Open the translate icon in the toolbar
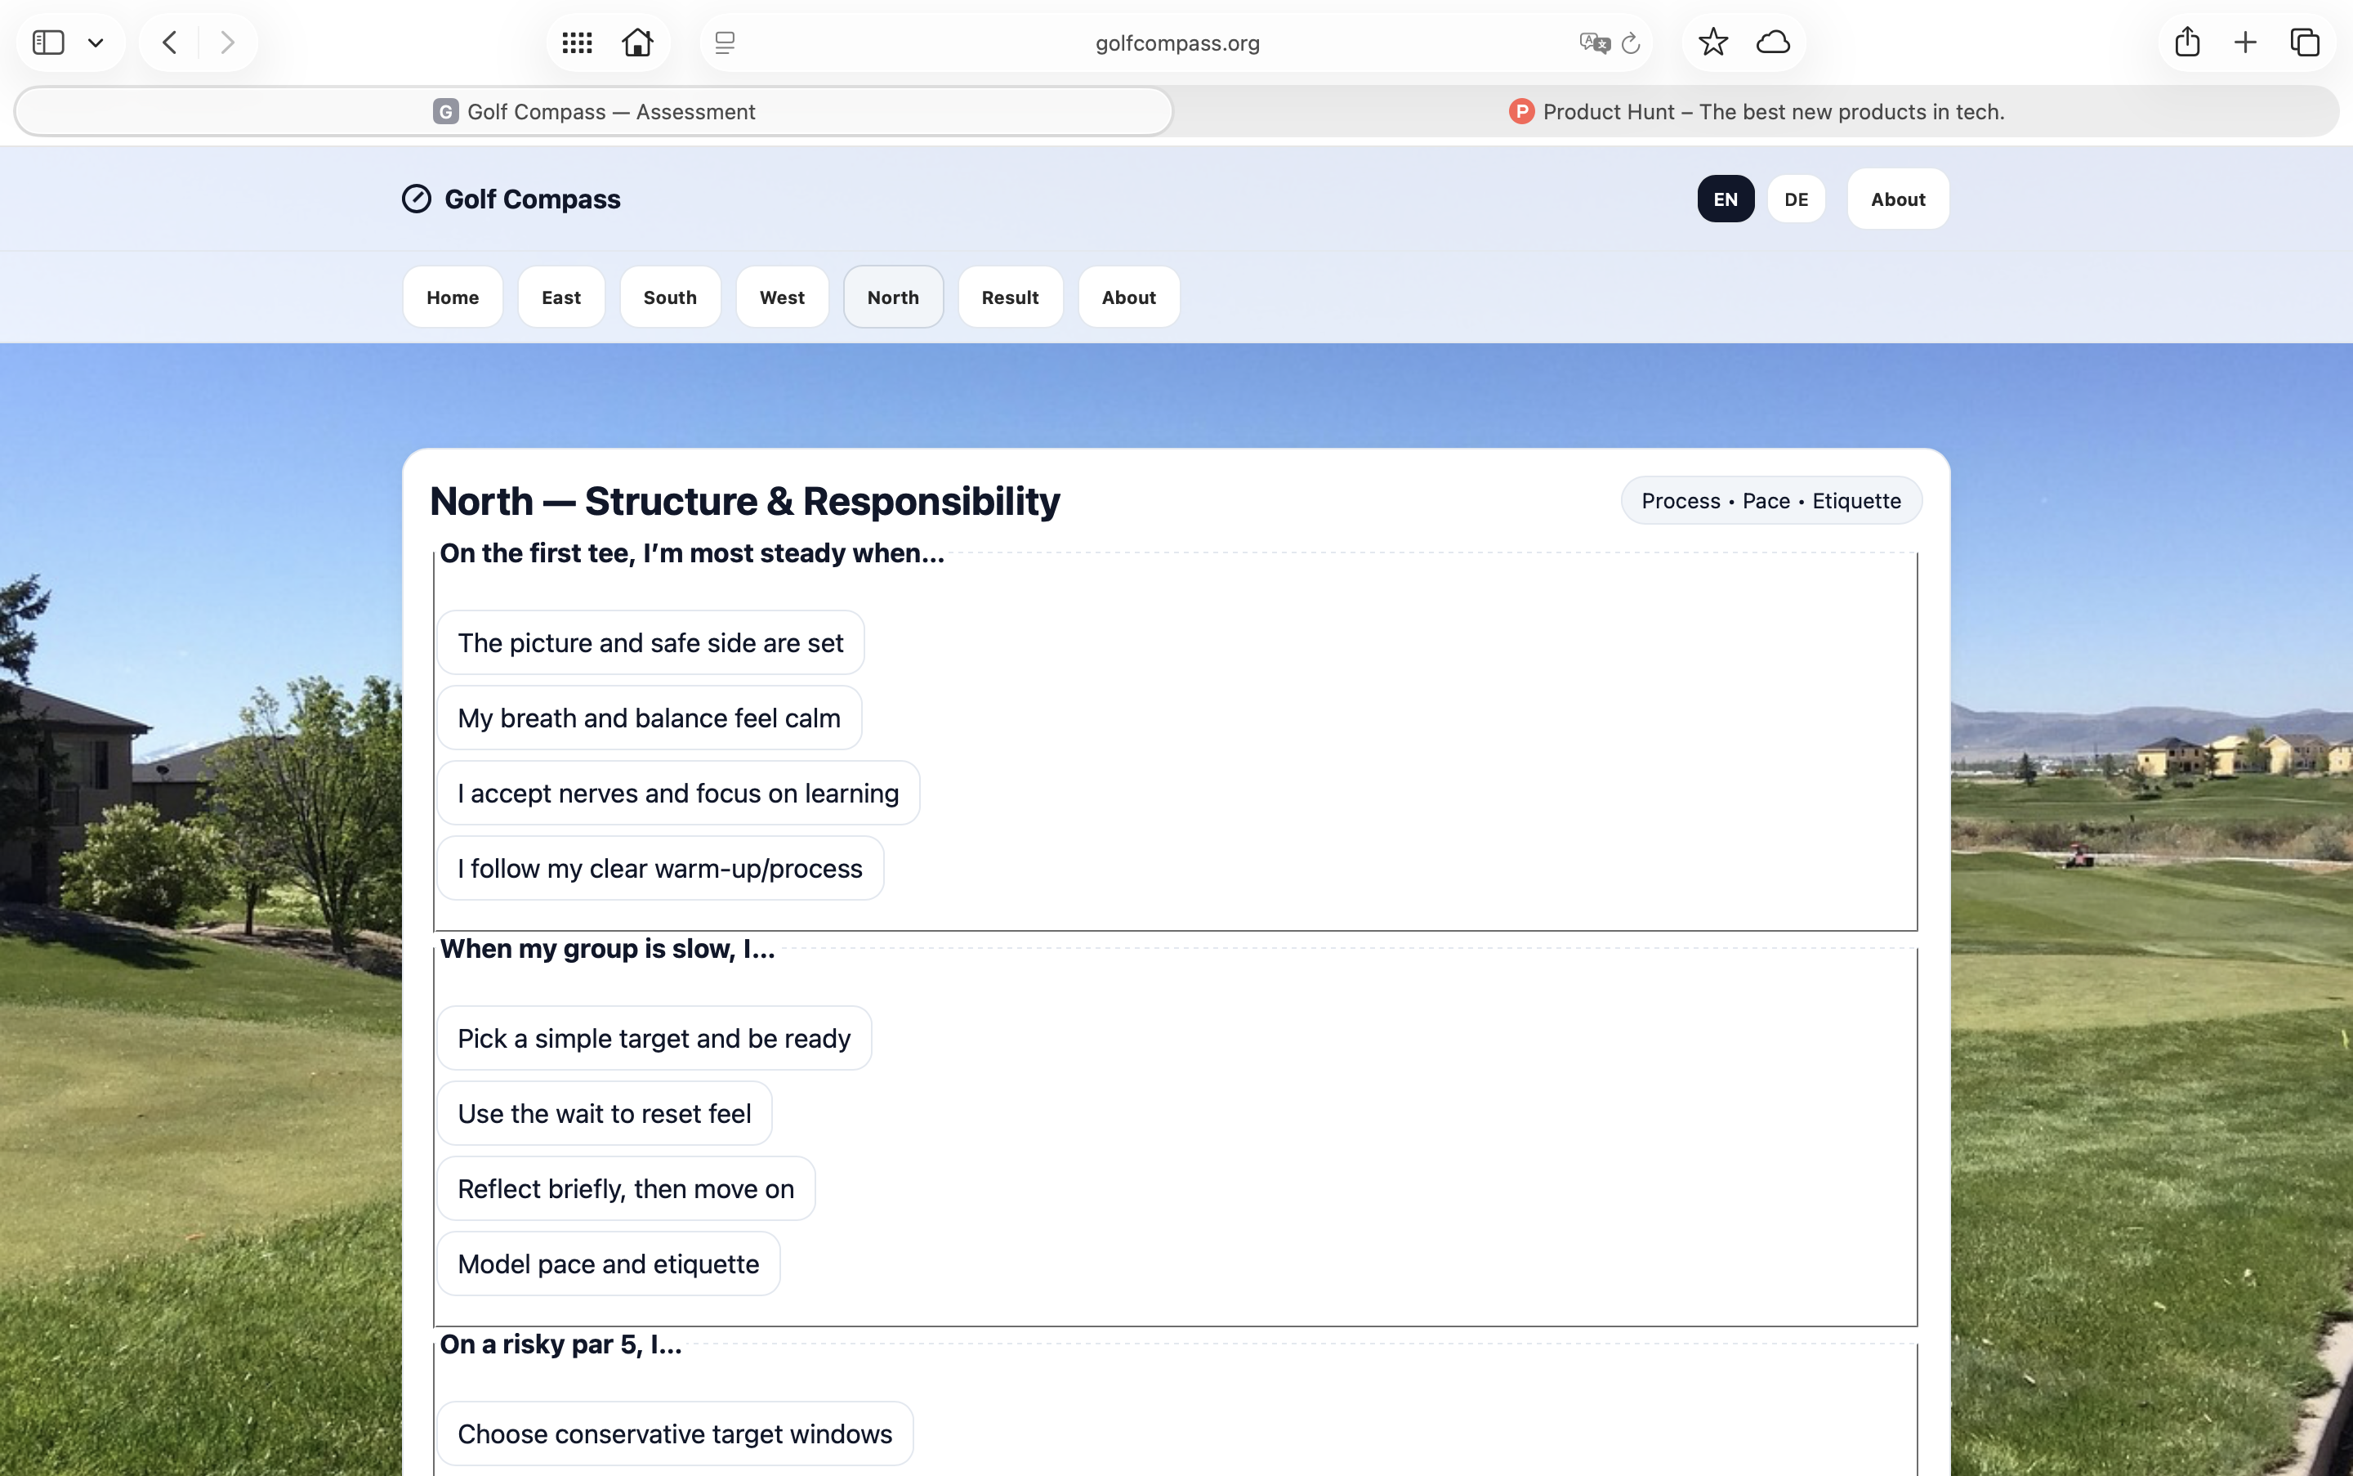 pyautogui.click(x=1592, y=42)
